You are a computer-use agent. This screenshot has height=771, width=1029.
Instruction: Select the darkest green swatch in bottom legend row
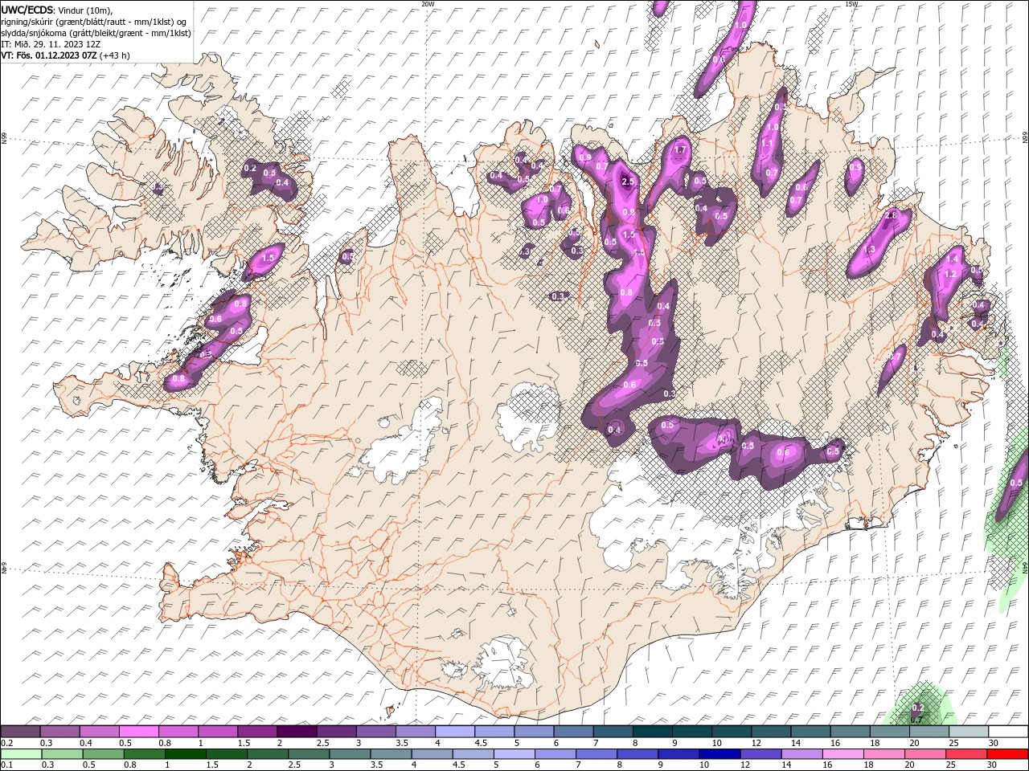[186, 754]
